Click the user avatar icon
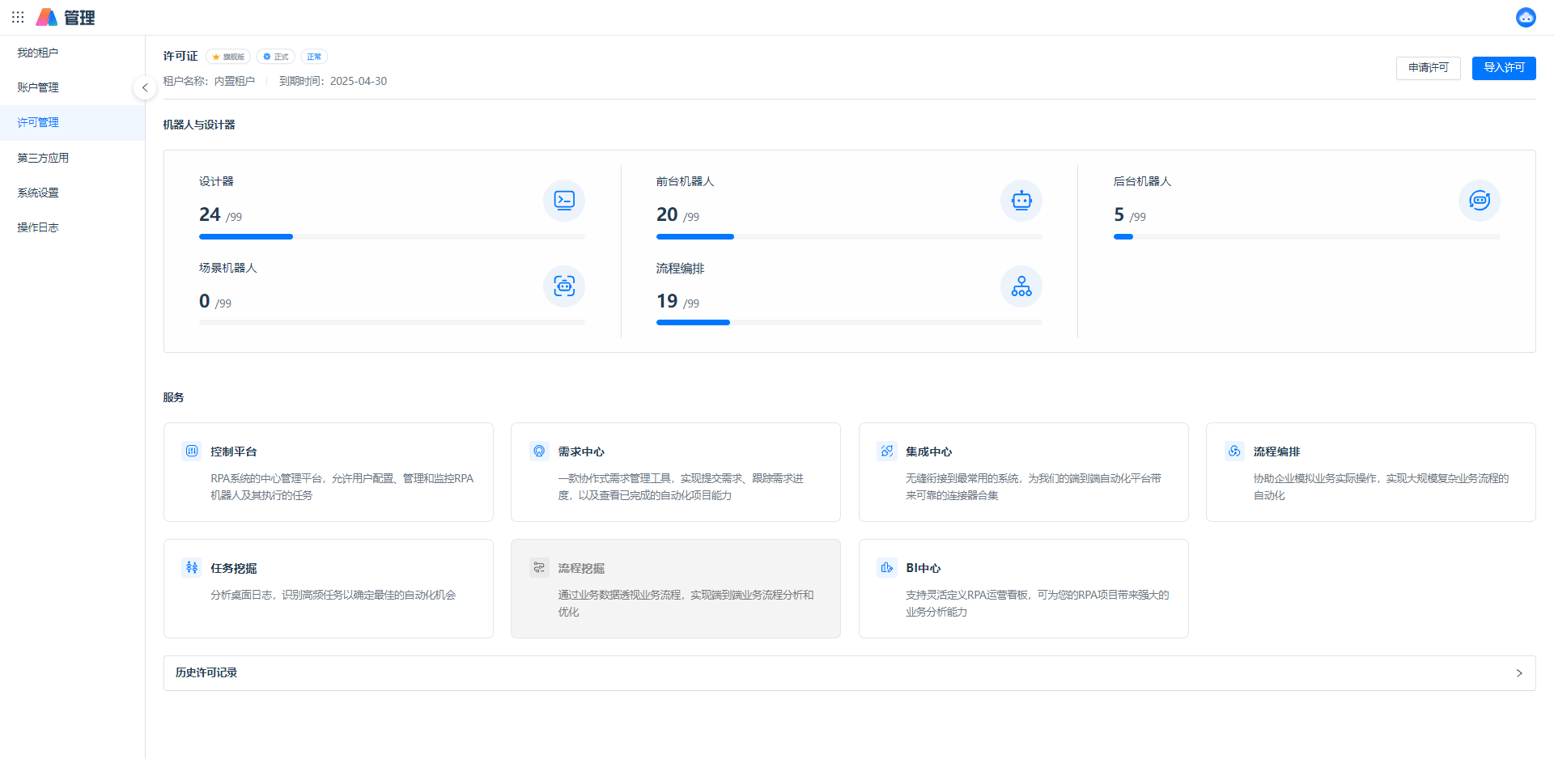Image resolution: width=1554 pixels, height=759 pixels. [x=1526, y=17]
